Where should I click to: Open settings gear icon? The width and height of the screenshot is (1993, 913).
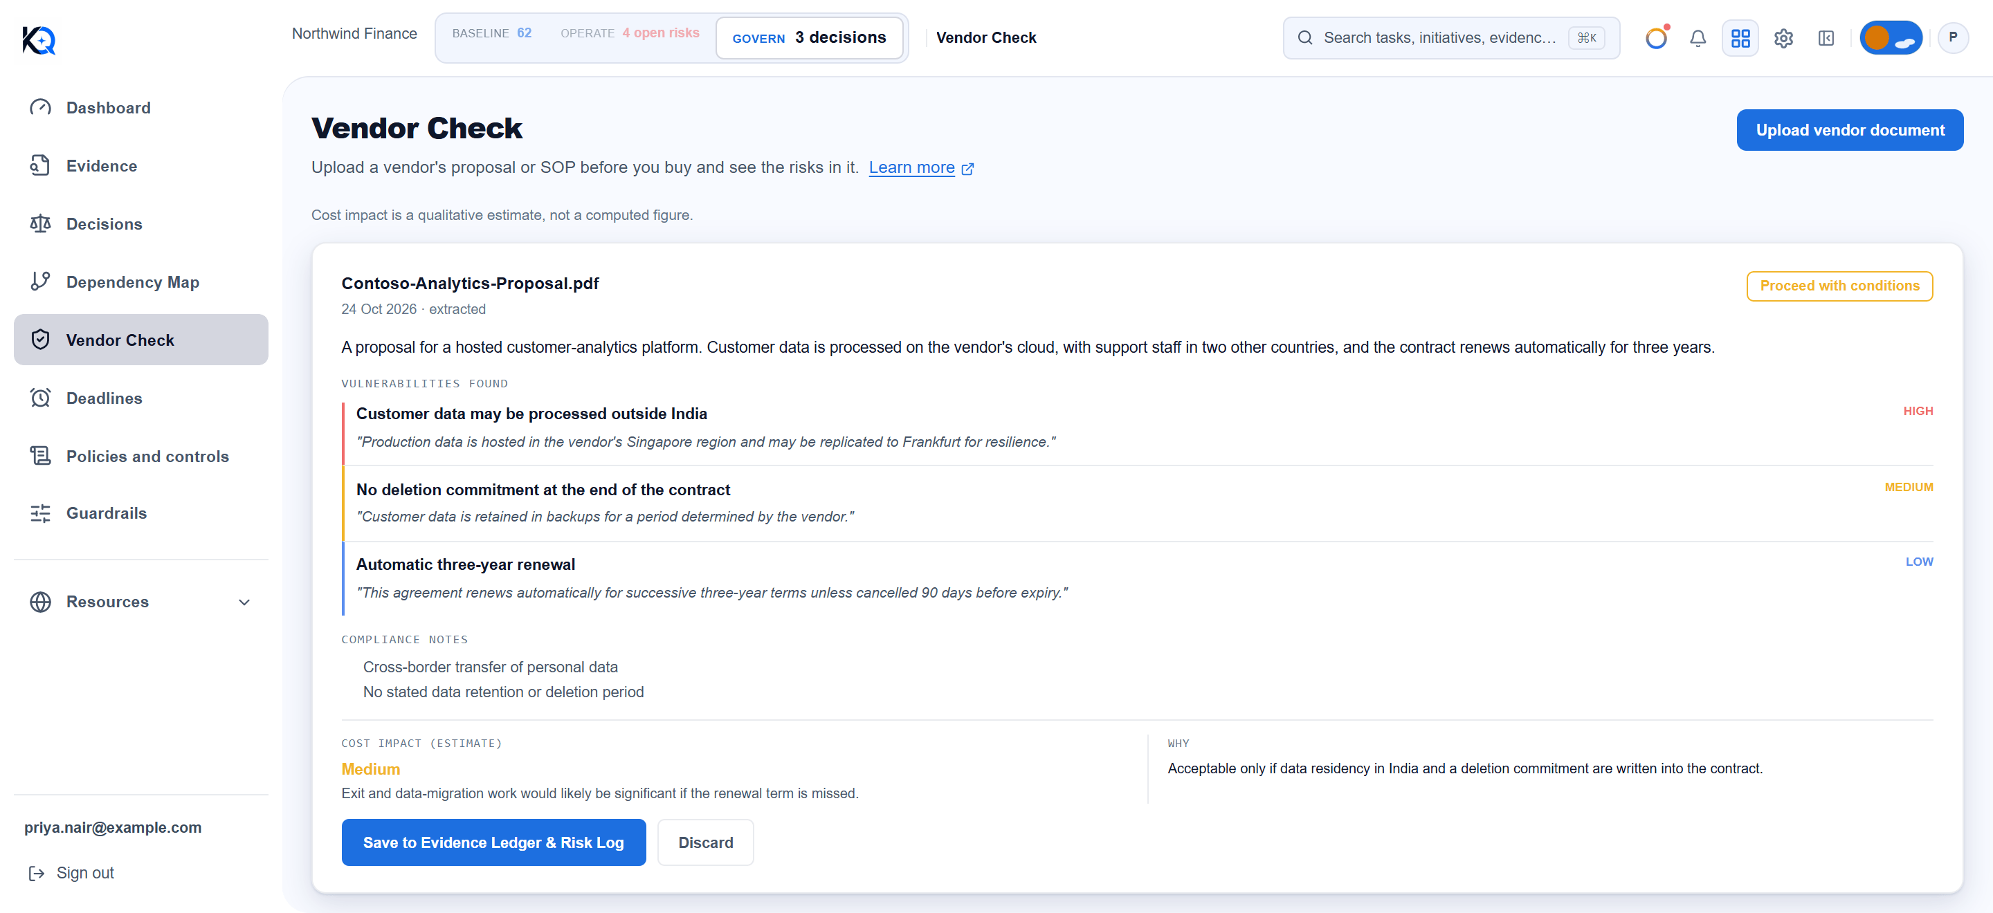coord(1783,38)
